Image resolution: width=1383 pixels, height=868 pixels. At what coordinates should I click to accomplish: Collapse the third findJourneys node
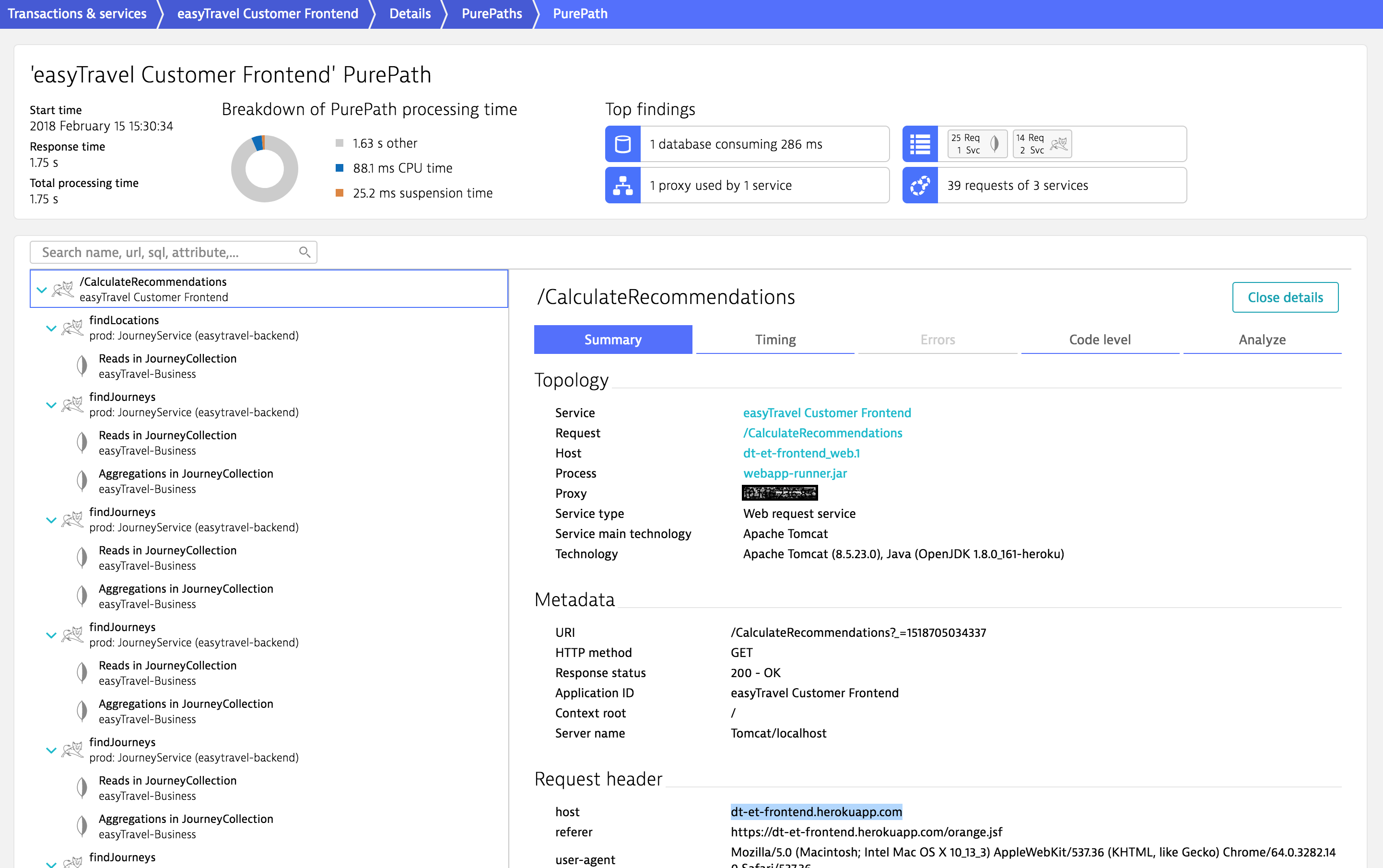pos(50,635)
